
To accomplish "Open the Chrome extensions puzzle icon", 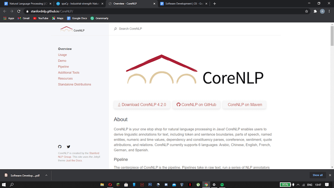I will [x=315, y=11].
